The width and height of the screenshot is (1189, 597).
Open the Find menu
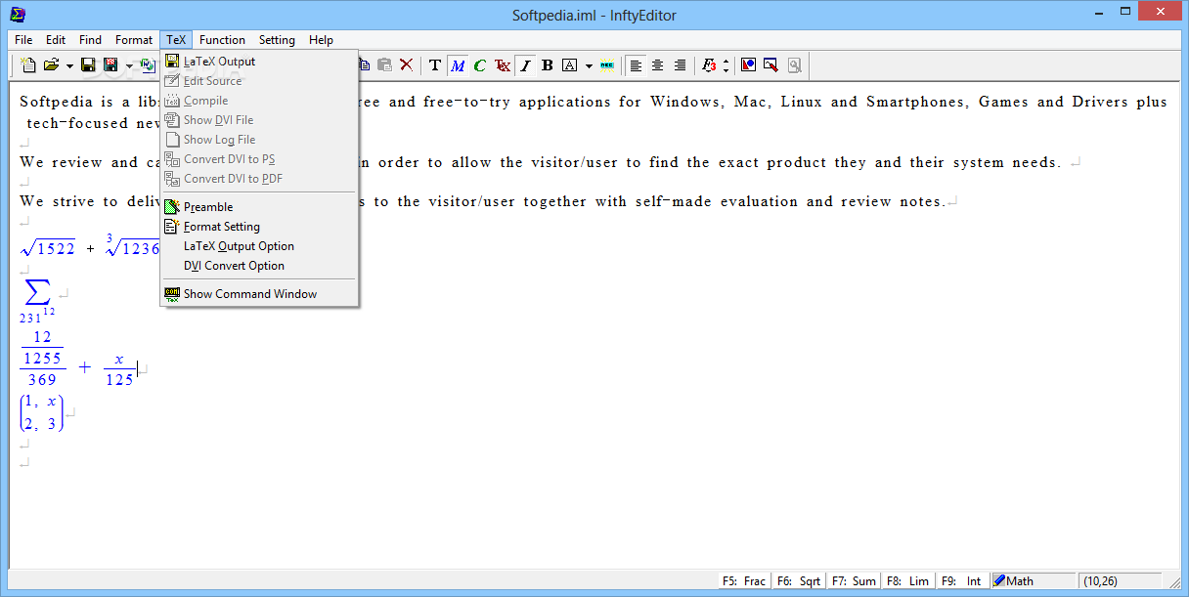click(x=90, y=40)
